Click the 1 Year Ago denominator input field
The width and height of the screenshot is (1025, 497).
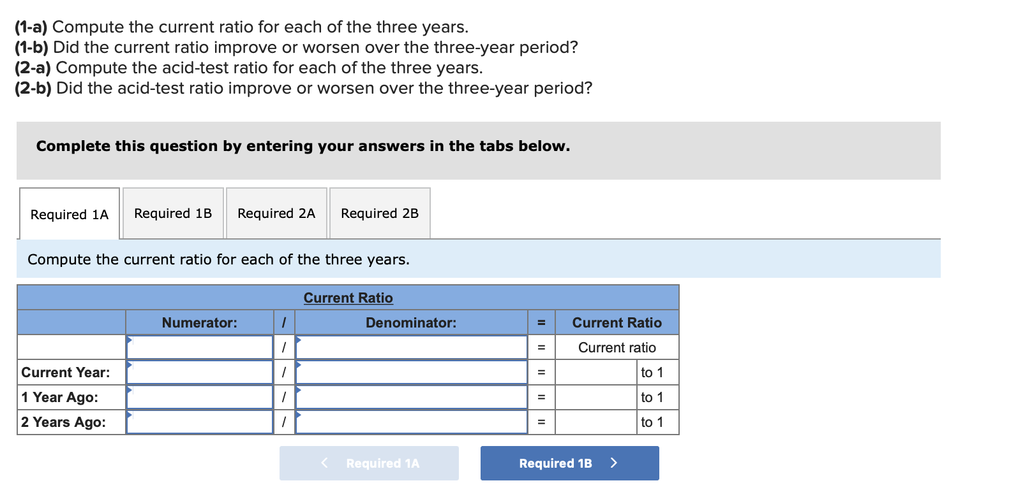(410, 397)
